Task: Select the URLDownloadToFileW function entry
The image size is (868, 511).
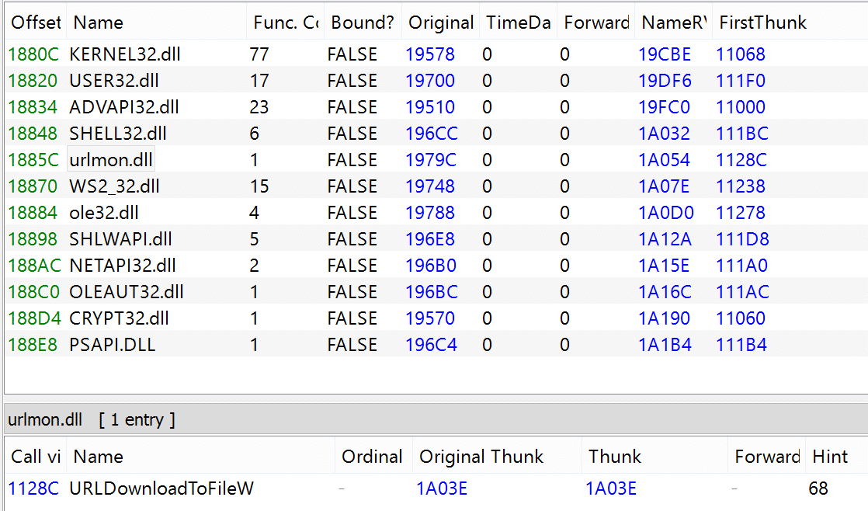Action: tap(437, 488)
